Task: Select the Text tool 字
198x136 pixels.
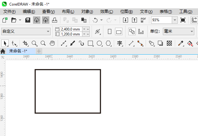Action: pyautogui.click(x=120, y=43)
